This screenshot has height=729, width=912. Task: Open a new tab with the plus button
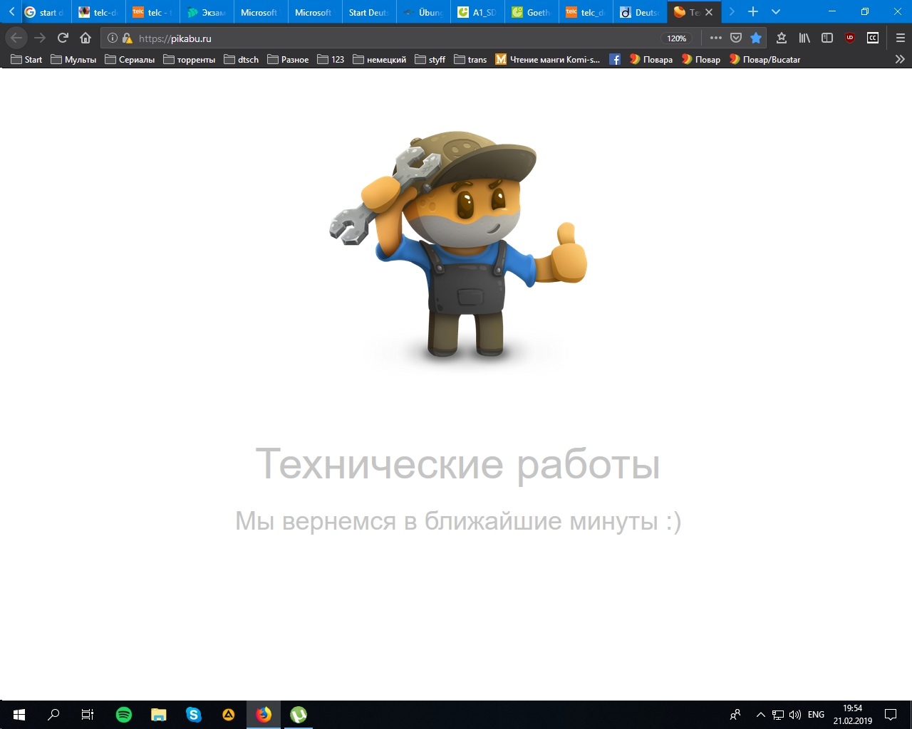click(753, 11)
